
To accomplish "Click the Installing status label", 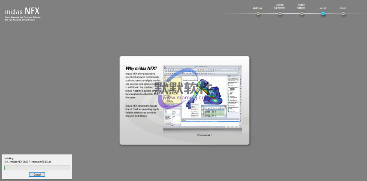I will click(x=9, y=158).
